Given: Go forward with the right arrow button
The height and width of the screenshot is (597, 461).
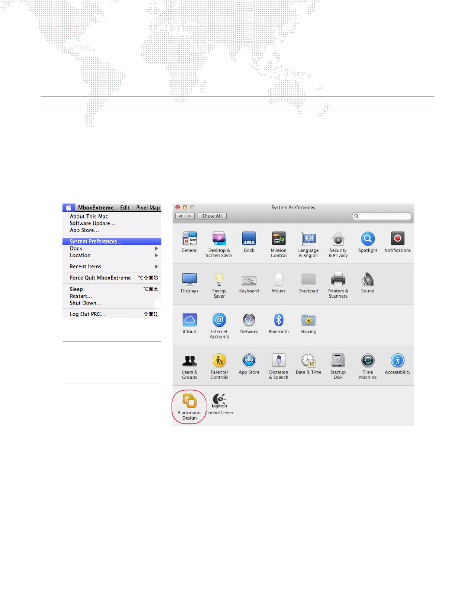Looking at the screenshot, I should click(x=190, y=216).
